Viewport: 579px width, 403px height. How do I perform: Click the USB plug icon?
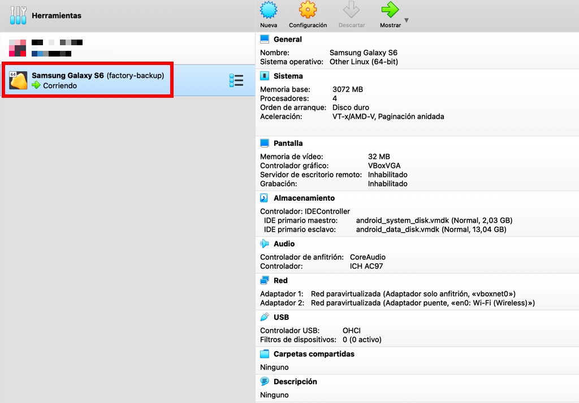pos(265,317)
